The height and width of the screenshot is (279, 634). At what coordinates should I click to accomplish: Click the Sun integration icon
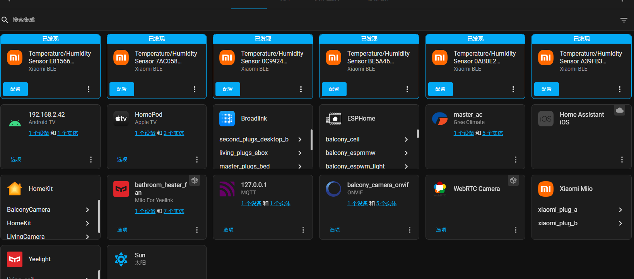point(121,259)
